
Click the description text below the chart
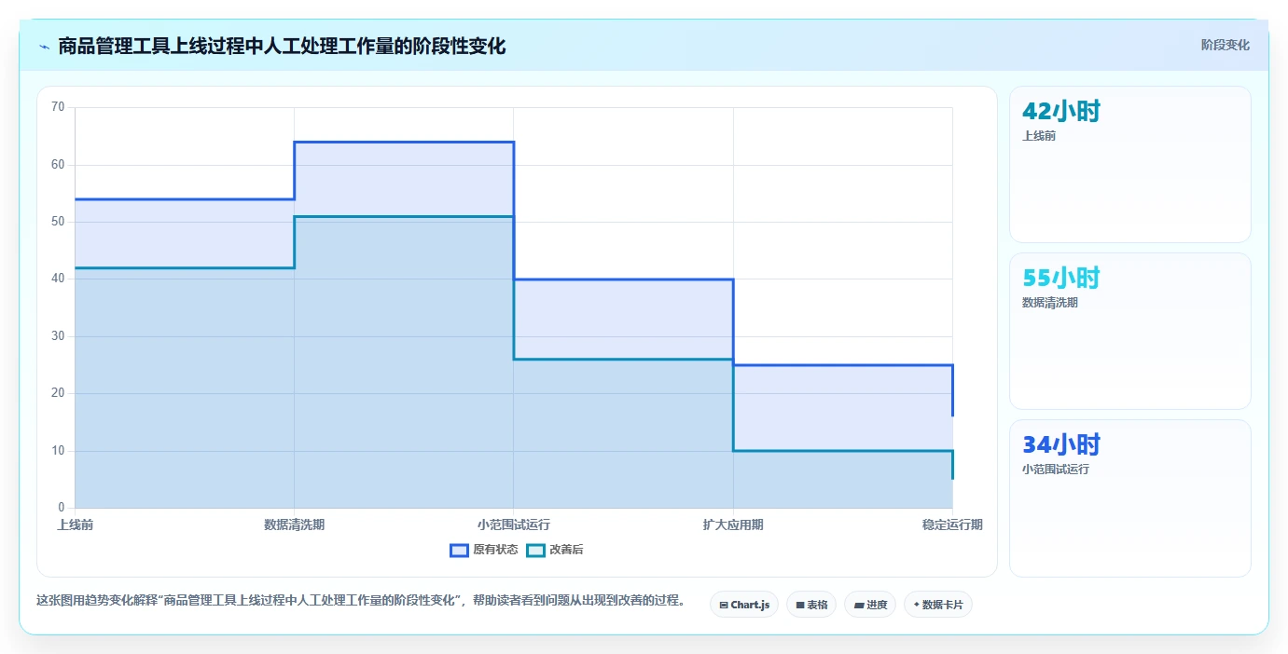click(x=361, y=601)
